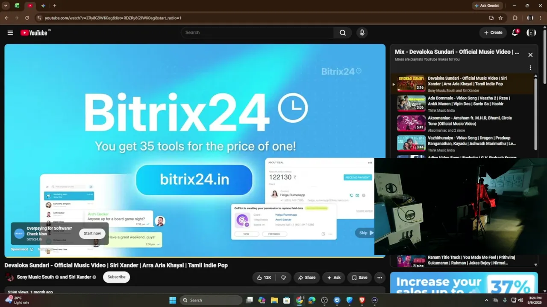The height and width of the screenshot is (307, 547).
Task: Switch to the green spreadsheet tab
Action: [x=17, y=6]
